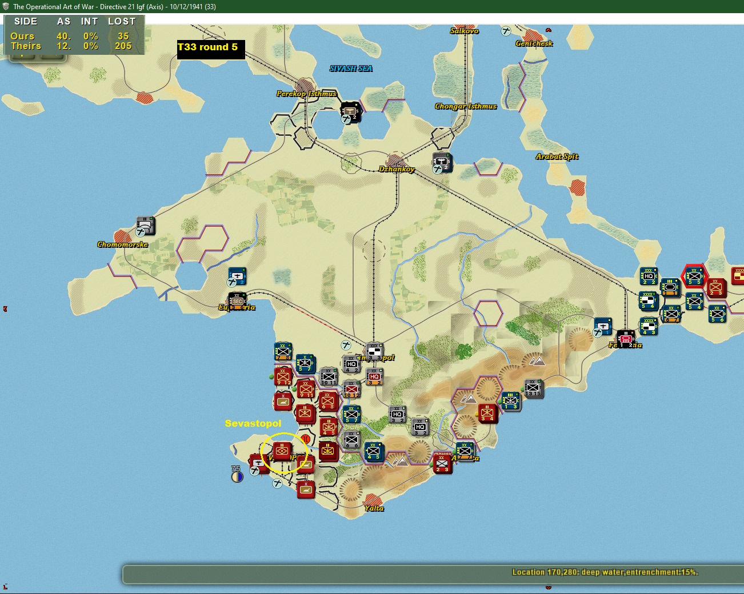Select the blue XX infantry unit 6-7
744x594 pixels.
(671, 314)
